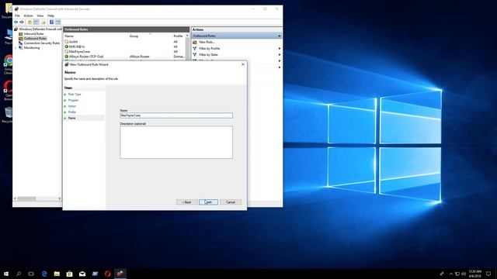Open Task View from taskbar
Viewport: 497px width, 279px height.
pos(31,274)
